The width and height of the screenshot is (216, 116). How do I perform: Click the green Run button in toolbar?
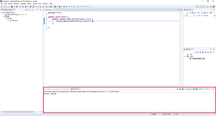[51, 7]
